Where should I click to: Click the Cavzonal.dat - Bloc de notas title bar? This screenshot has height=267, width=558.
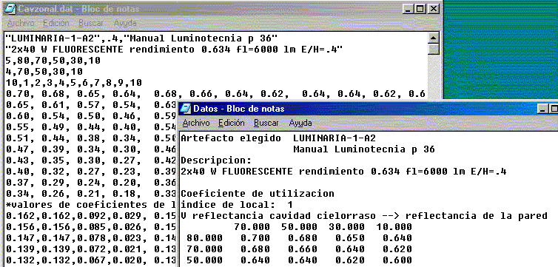click(x=222, y=9)
